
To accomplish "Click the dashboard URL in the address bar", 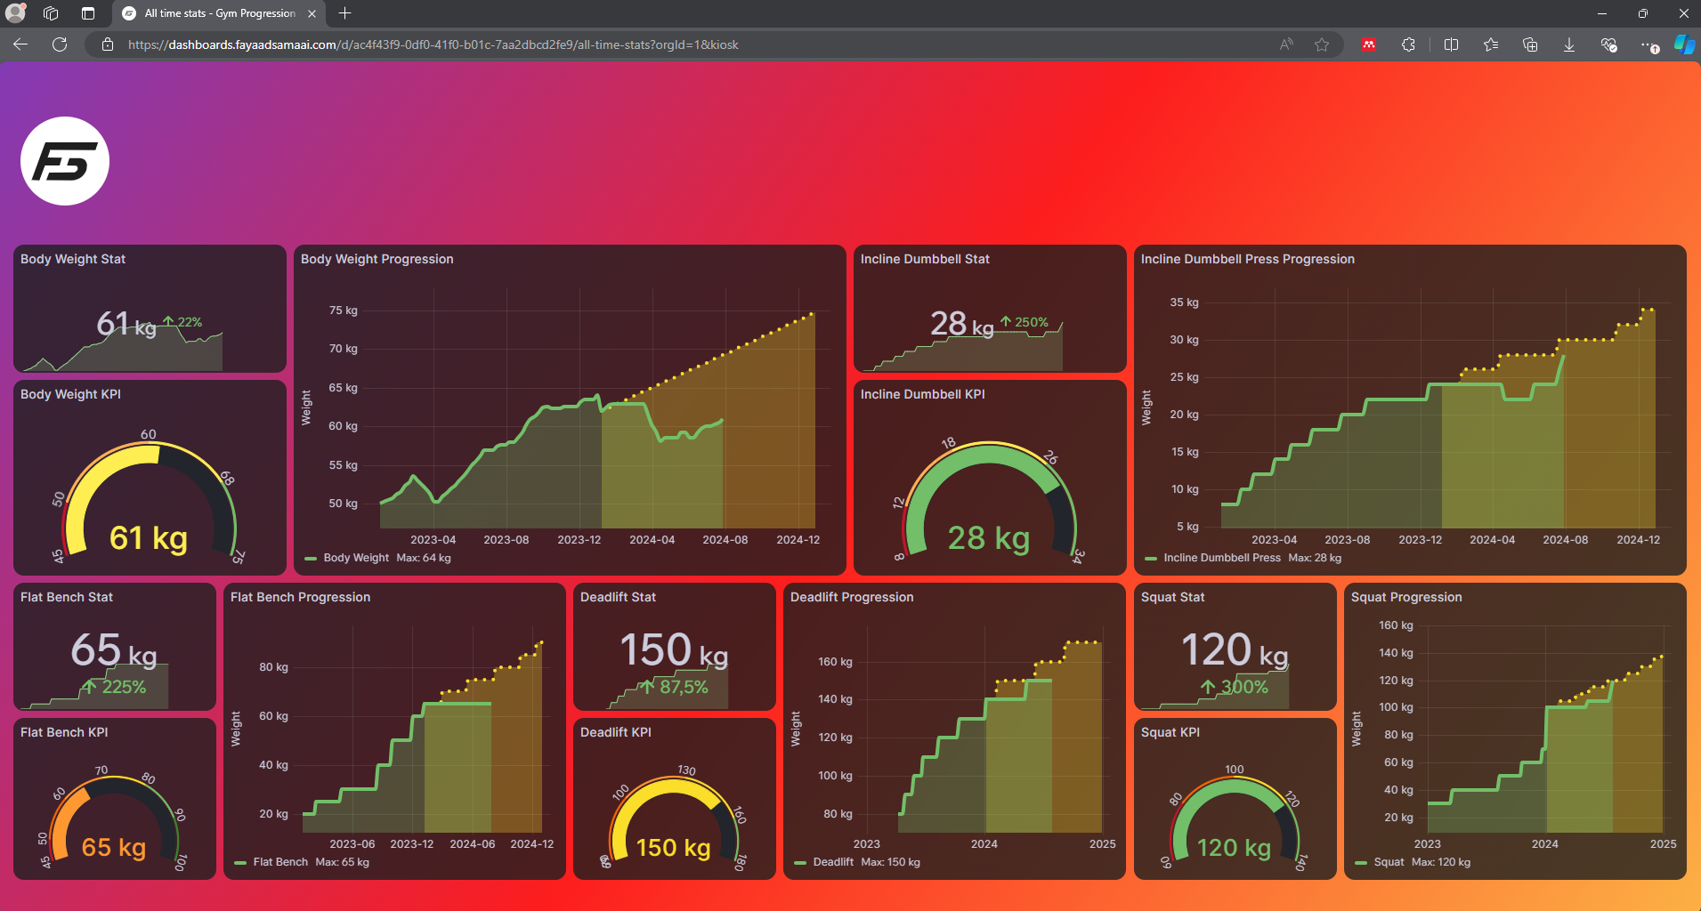I will tap(433, 44).
